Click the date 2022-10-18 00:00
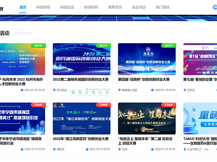The width and height of the screenshot is (217, 162). [35, 149]
